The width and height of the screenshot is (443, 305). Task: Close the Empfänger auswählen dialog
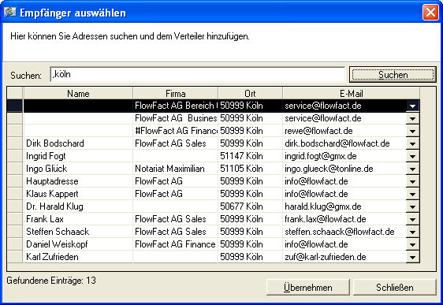(x=430, y=13)
